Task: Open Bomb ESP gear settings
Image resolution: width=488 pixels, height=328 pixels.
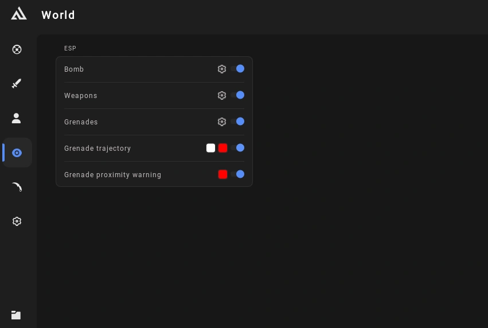Action: pos(221,69)
